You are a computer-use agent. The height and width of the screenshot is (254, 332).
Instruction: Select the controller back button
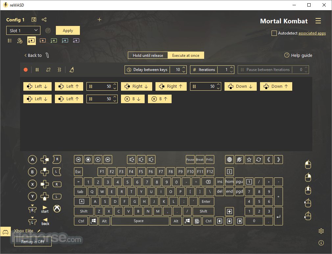click(45, 221)
